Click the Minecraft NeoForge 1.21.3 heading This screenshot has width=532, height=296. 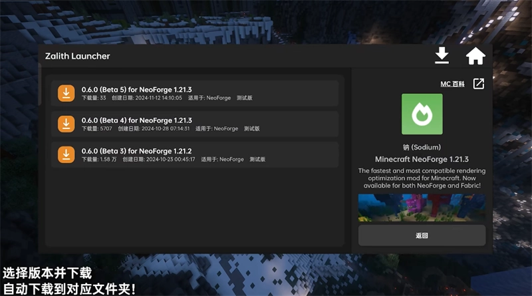(422, 160)
